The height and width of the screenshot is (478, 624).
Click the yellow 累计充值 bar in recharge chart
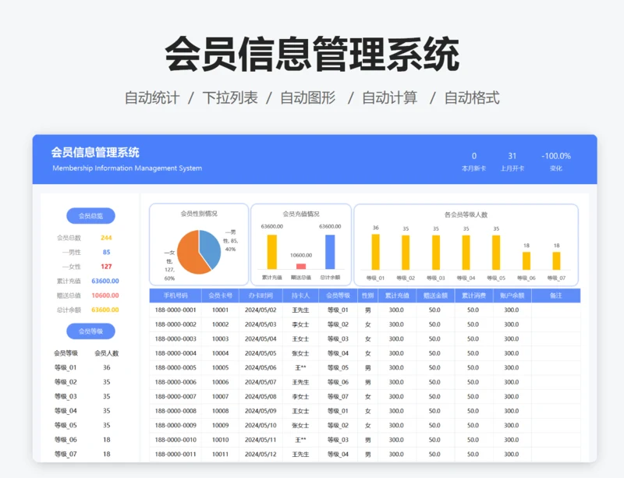tap(271, 252)
